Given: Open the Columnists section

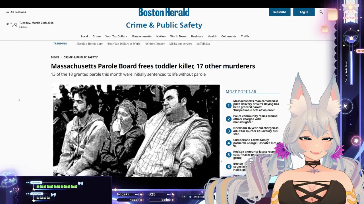Looking at the screenshot, I should pos(229,36).
